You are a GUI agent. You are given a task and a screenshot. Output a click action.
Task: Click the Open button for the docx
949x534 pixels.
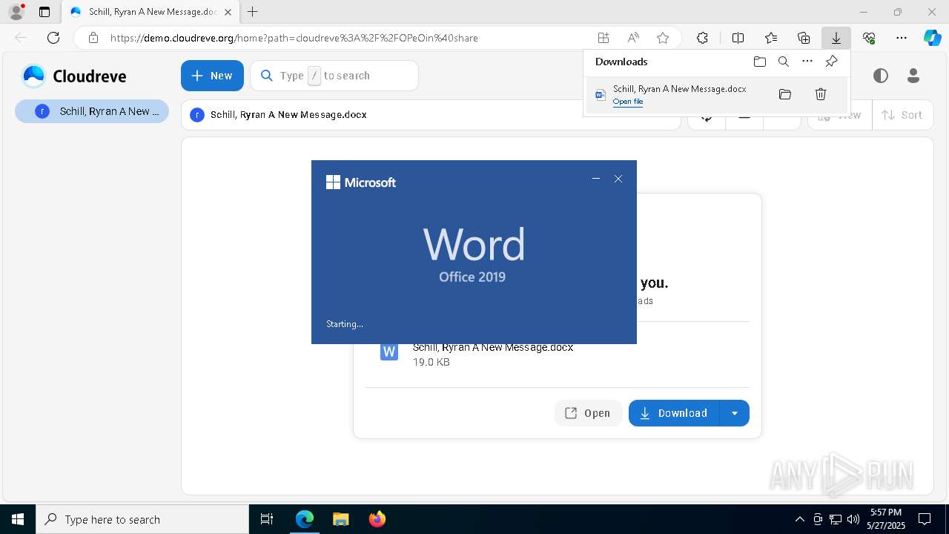tap(588, 413)
